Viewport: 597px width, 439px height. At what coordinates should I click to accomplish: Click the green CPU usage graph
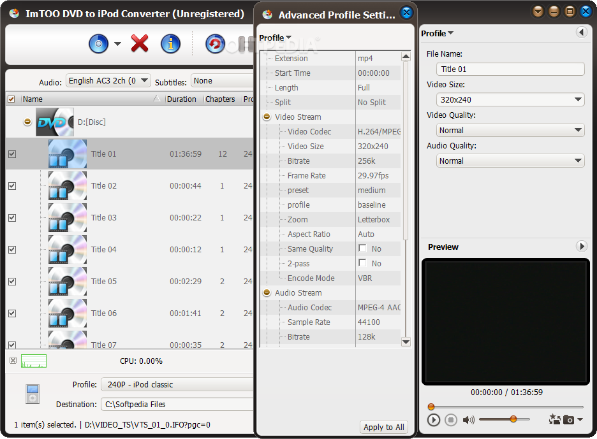34,361
